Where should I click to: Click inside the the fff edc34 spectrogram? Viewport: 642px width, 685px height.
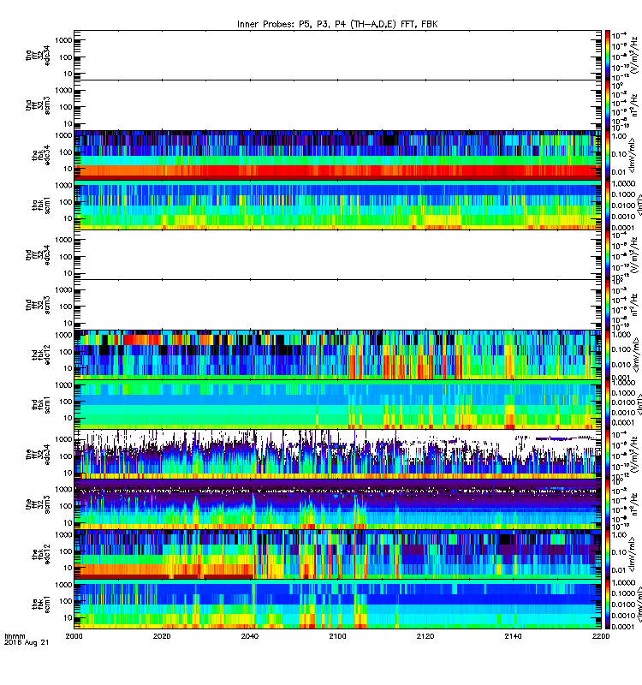pyautogui.click(x=337, y=455)
